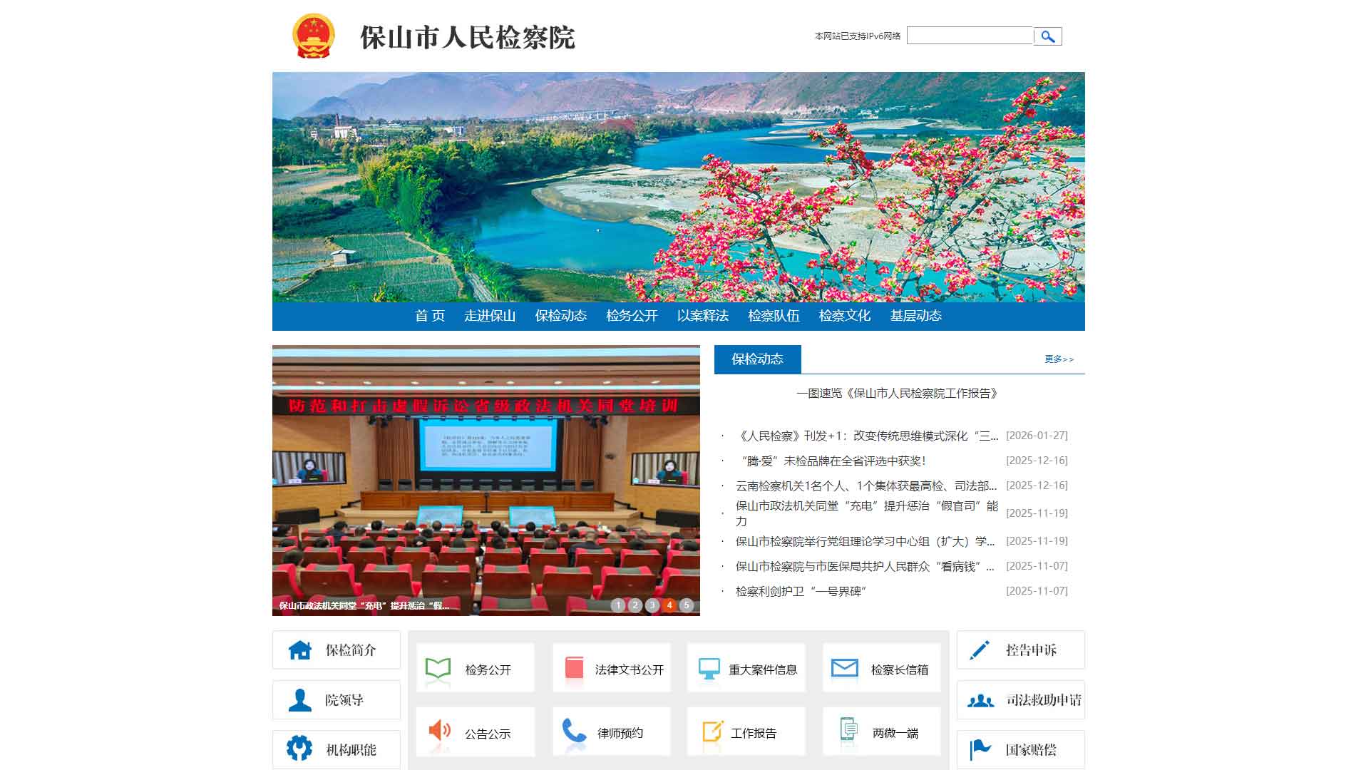Open the 《人民检察》刊发+1 news article
The image size is (1356, 770).
coord(867,436)
